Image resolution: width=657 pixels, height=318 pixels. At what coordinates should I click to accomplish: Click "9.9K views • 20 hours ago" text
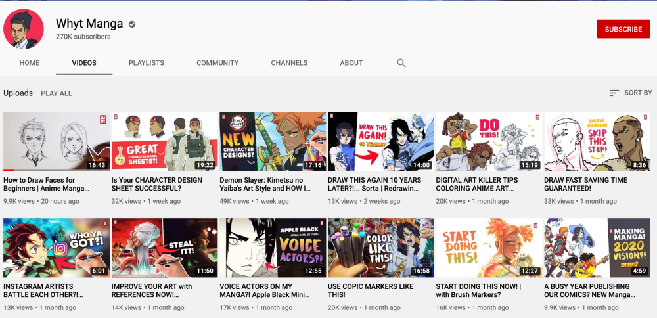41,201
